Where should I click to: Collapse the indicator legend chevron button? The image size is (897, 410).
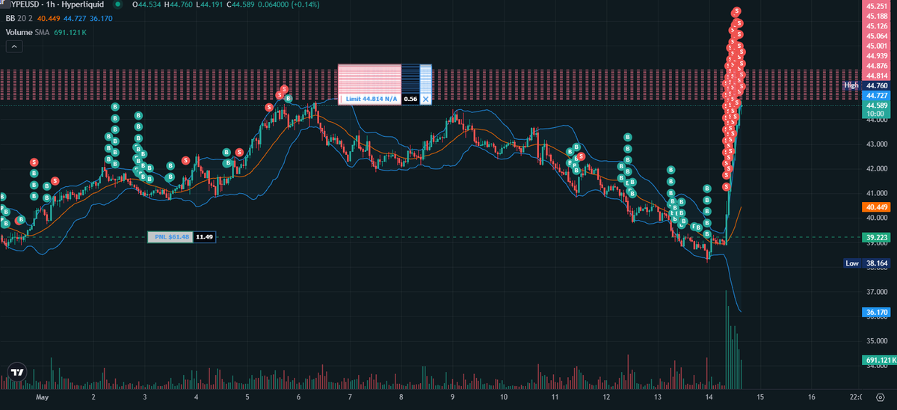coord(15,46)
